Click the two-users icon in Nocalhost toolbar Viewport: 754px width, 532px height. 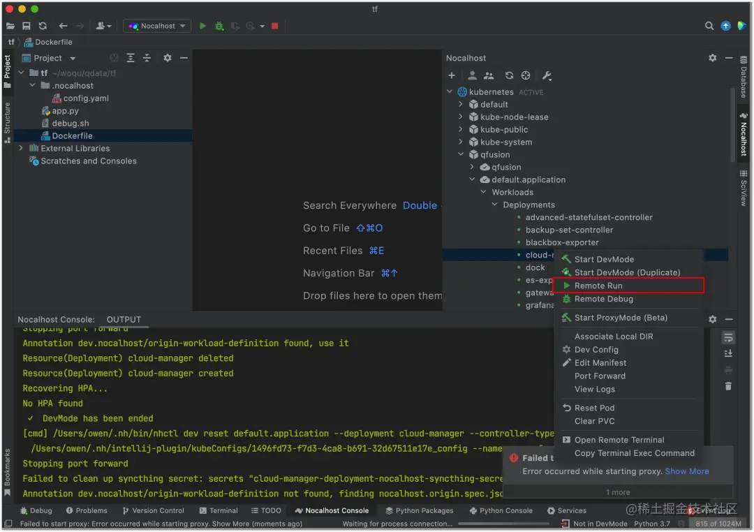click(x=489, y=75)
